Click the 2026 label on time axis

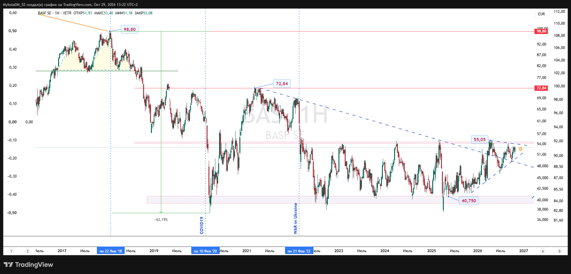[478, 251]
